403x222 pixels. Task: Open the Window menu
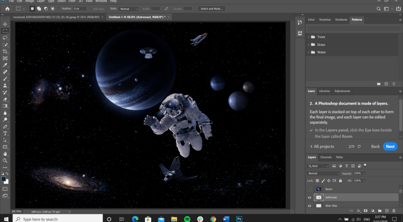pyautogui.click(x=101, y=1)
